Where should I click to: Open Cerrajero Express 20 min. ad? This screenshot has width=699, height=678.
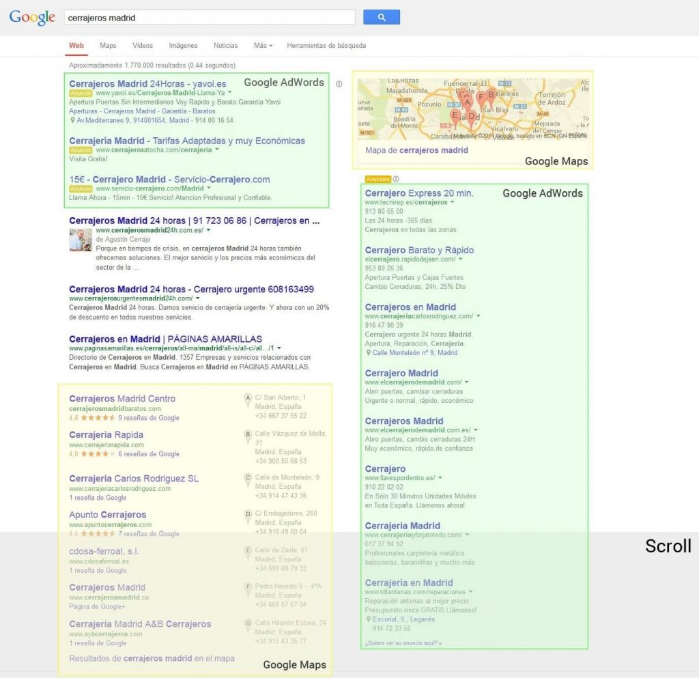[419, 193]
